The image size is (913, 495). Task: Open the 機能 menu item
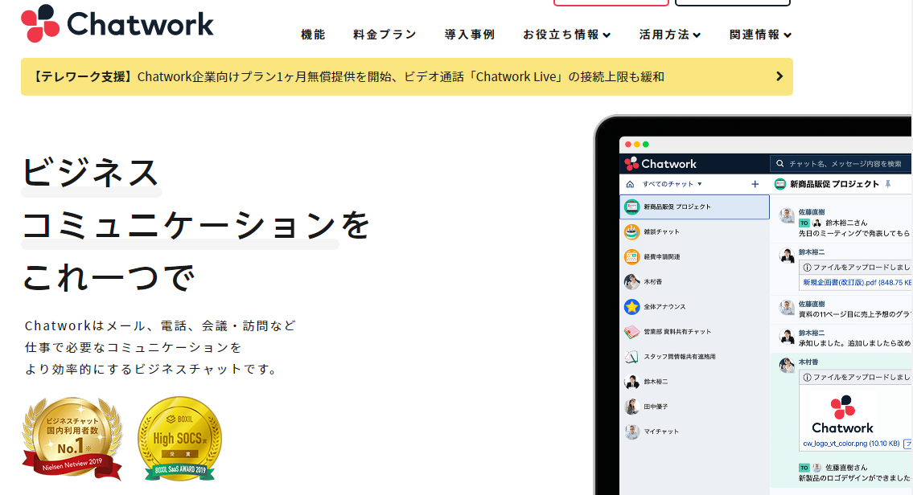pos(313,35)
